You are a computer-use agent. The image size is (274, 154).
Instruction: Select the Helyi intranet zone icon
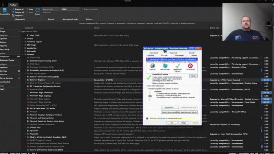tap(165, 66)
